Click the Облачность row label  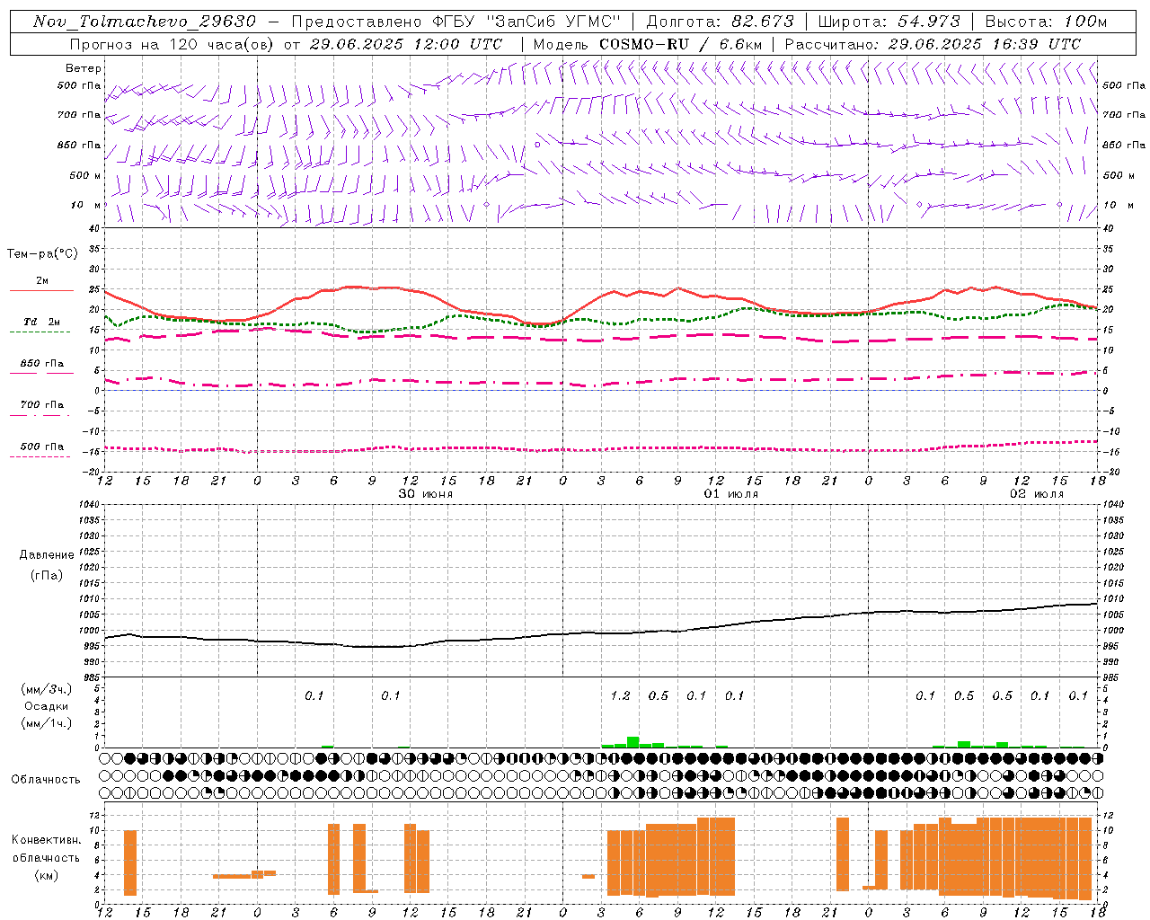(46, 780)
